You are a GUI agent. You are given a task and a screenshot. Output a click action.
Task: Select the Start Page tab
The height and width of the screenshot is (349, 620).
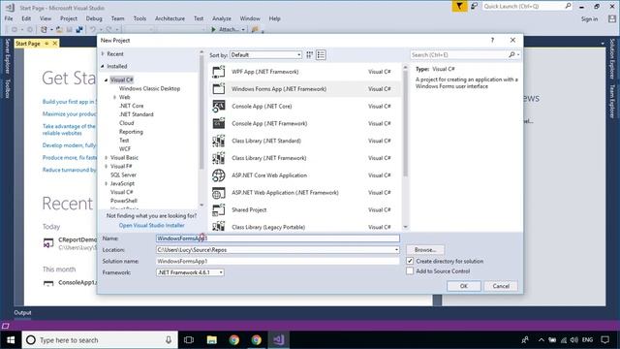[x=28, y=43]
